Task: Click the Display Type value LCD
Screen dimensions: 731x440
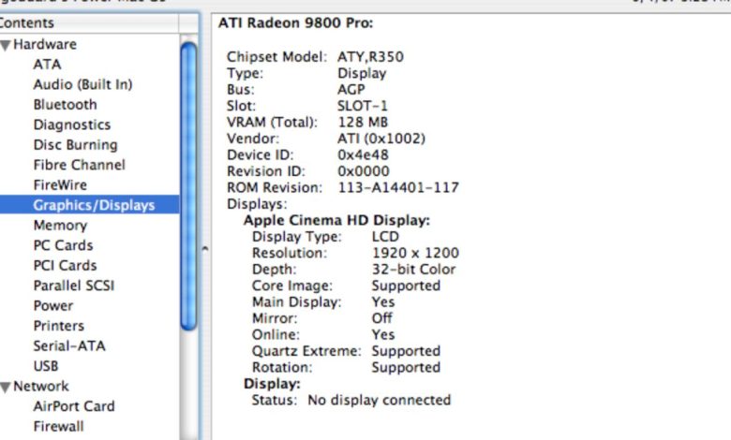Action: click(385, 237)
